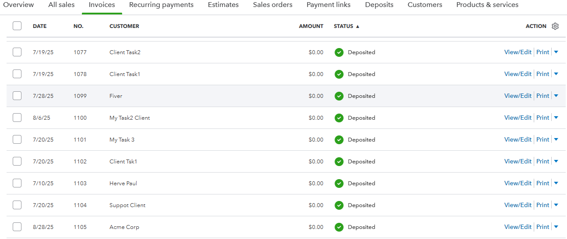Image resolution: width=567 pixels, height=239 pixels.
Task: Toggle the select-all checkbox in the header
Action: coord(17,26)
